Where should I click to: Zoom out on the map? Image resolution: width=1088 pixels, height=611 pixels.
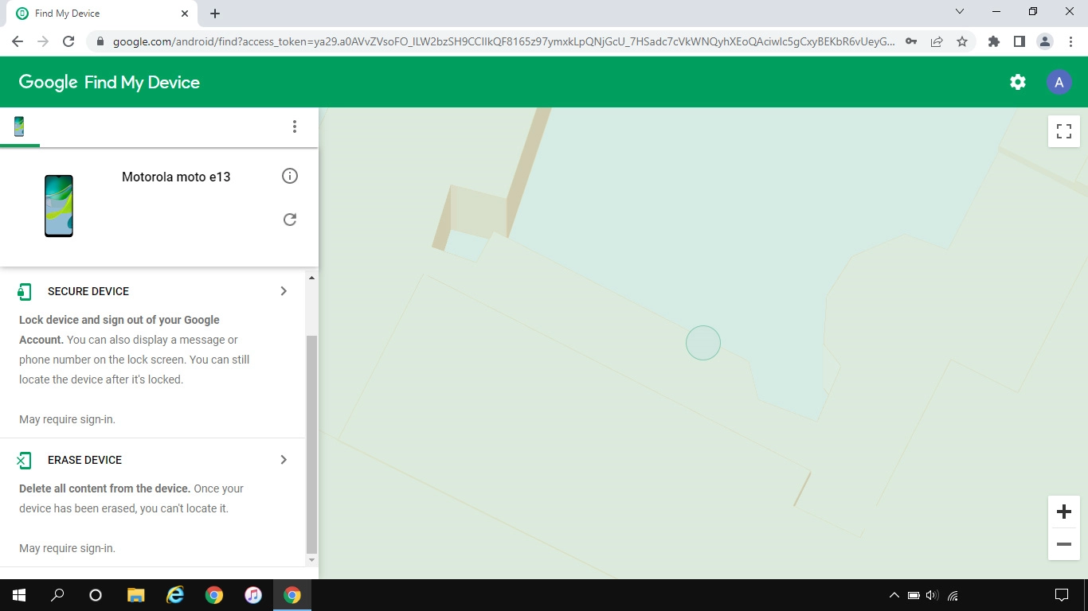(1063, 544)
